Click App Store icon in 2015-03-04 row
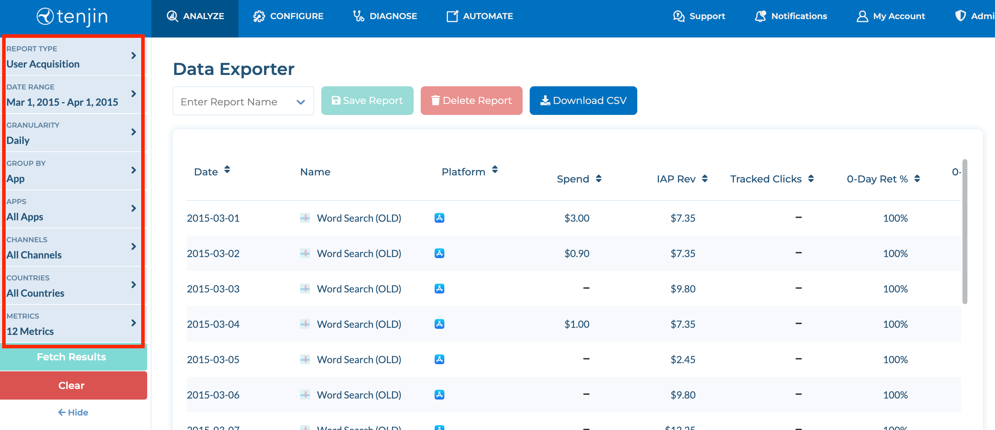Image resolution: width=995 pixels, height=430 pixels. click(x=439, y=324)
